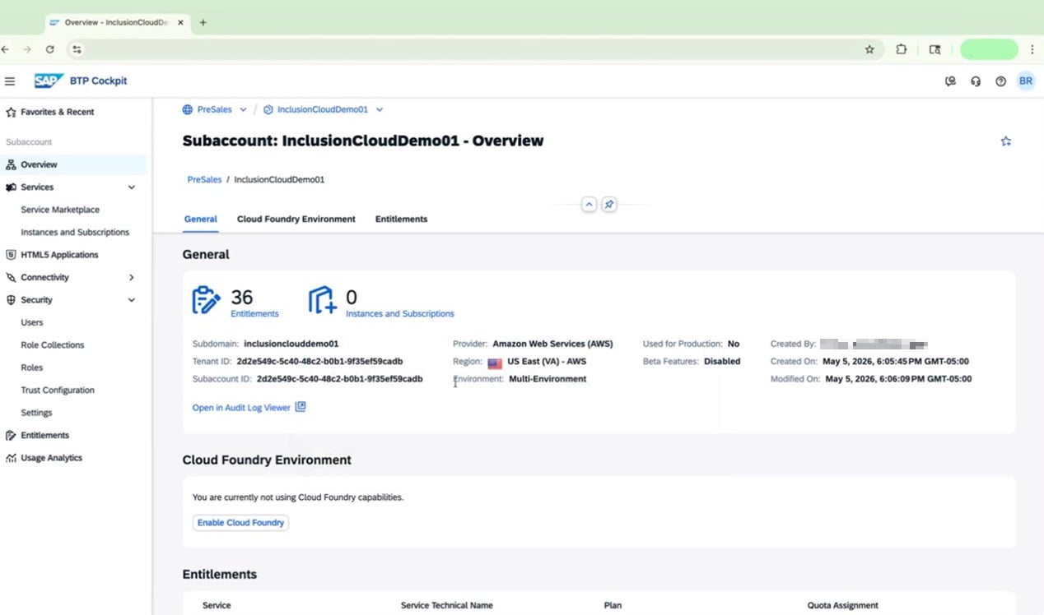This screenshot has width=1044, height=615.
Task: Click the Entitlements document icon showing 36
Action: (x=207, y=301)
